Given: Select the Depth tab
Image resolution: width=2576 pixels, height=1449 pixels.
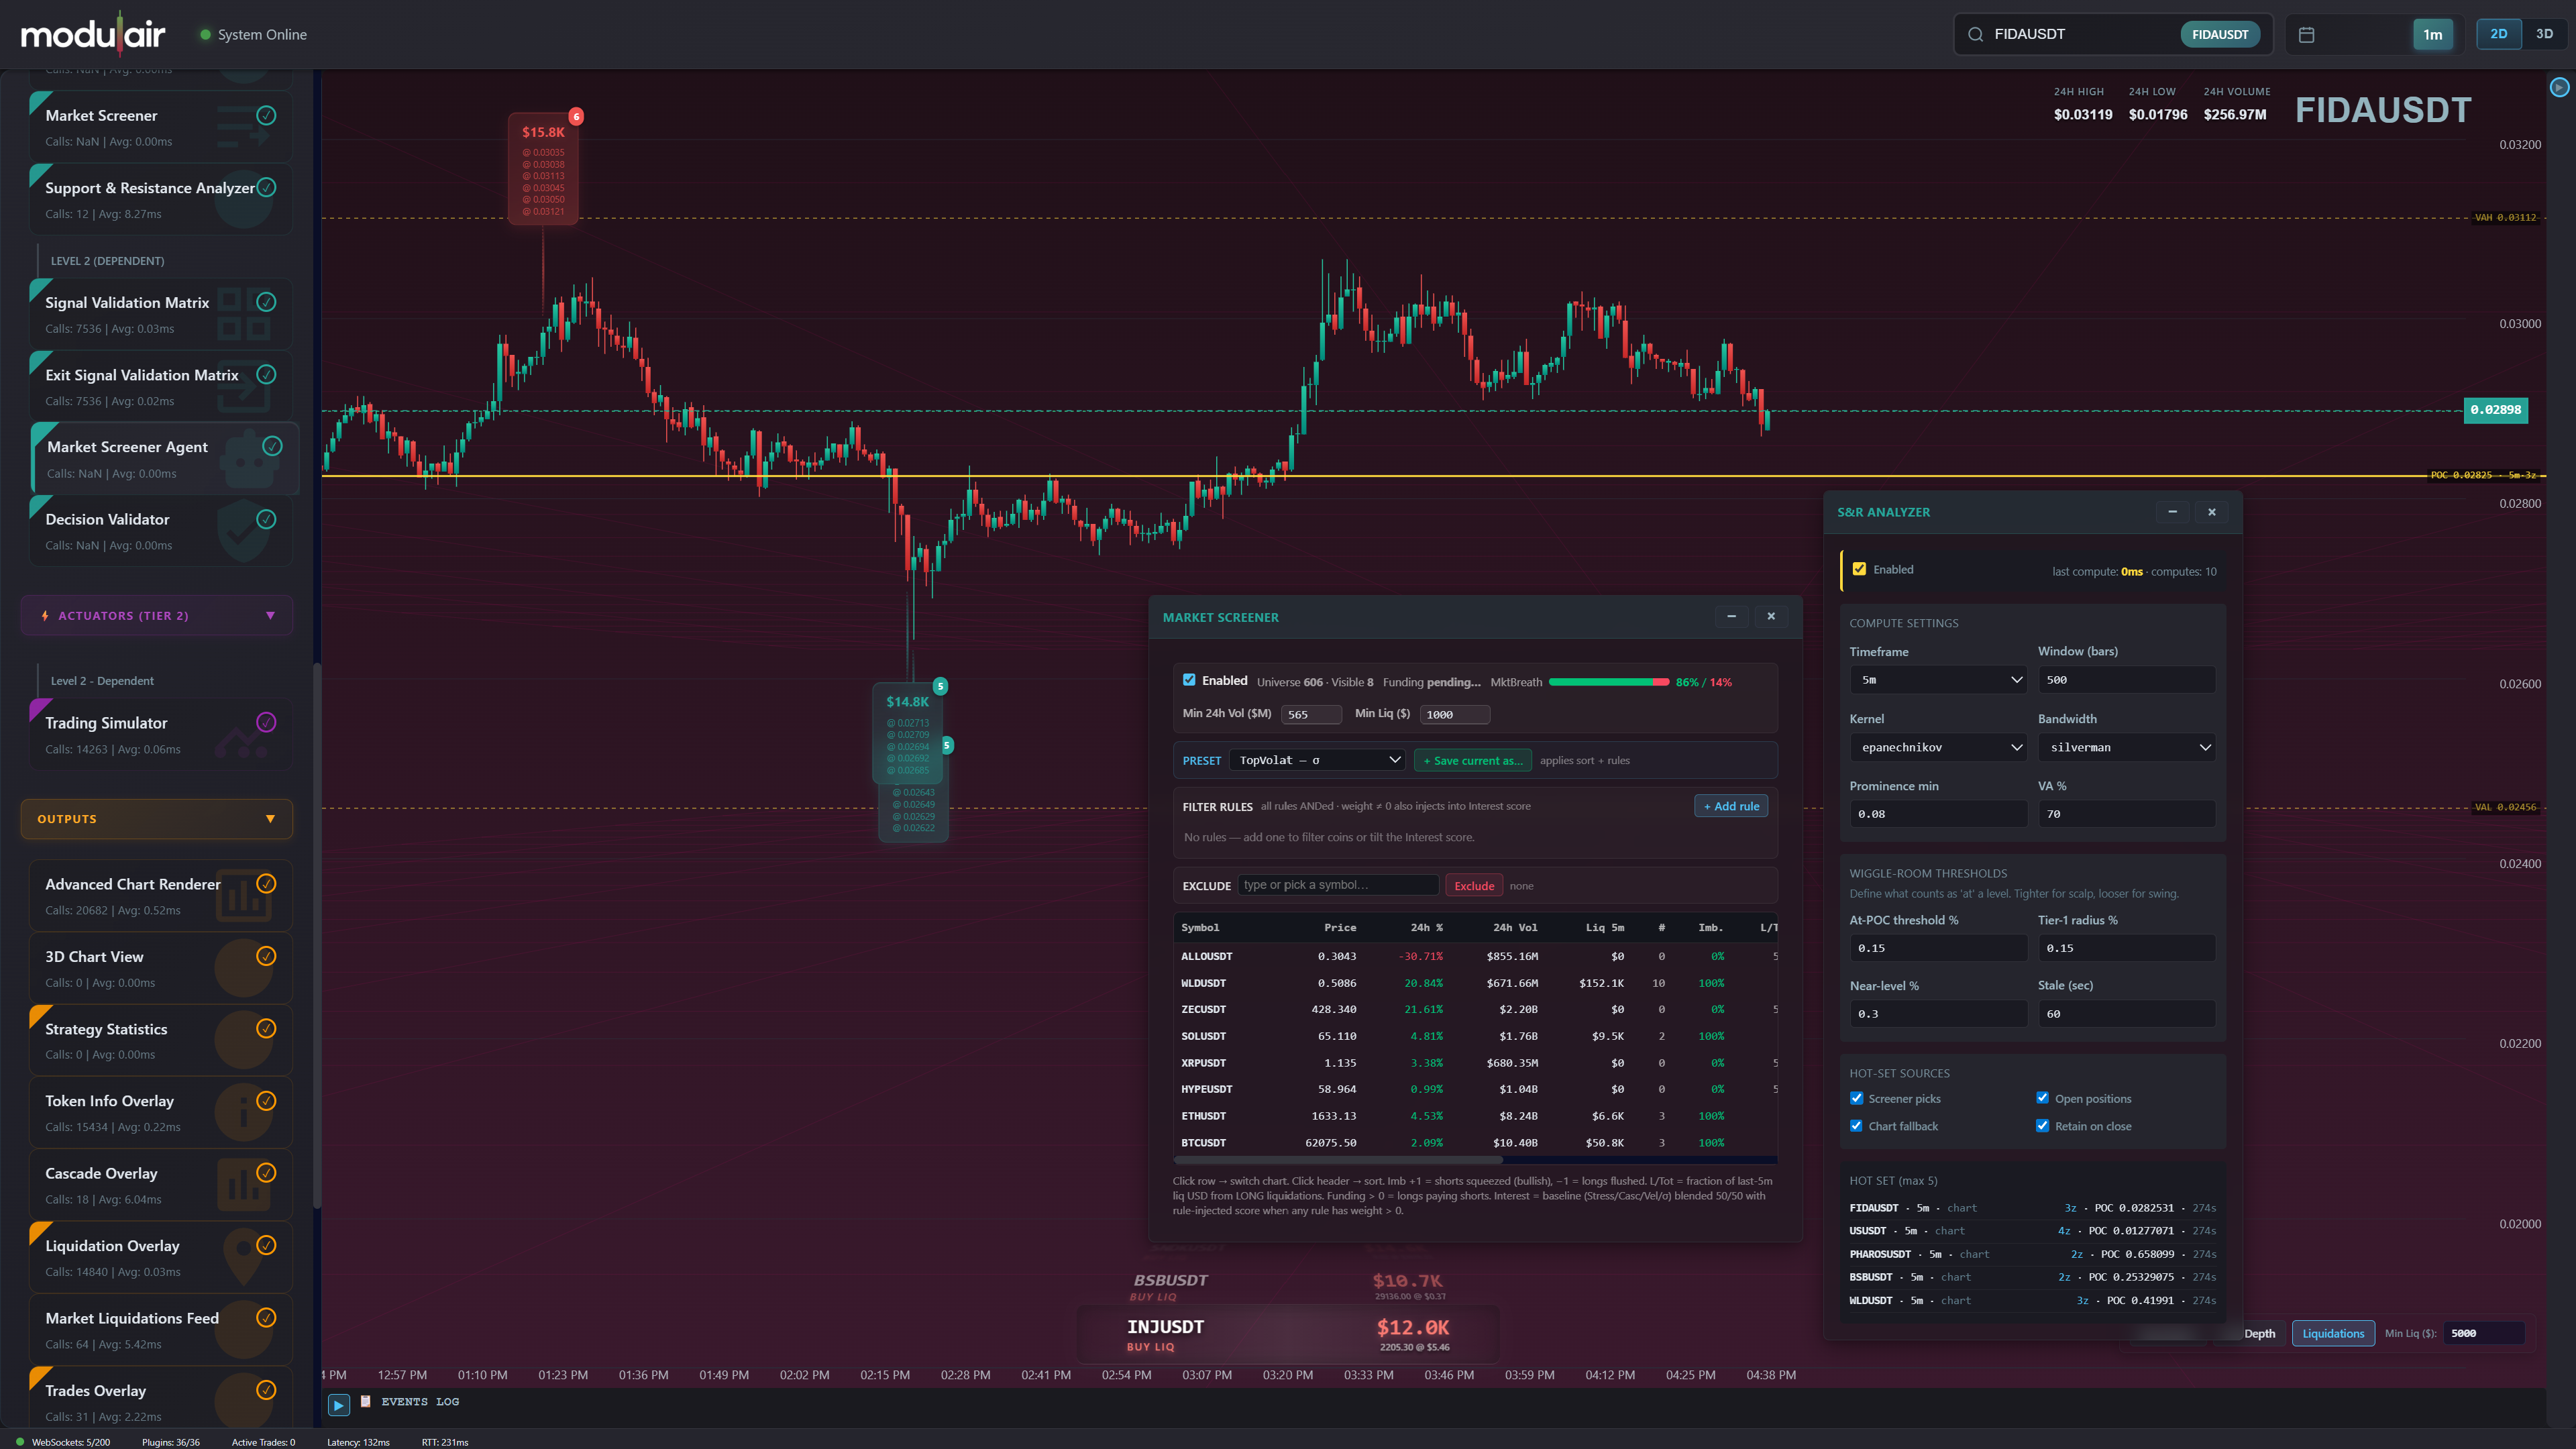Looking at the screenshot, I should coord(2259,1333).
